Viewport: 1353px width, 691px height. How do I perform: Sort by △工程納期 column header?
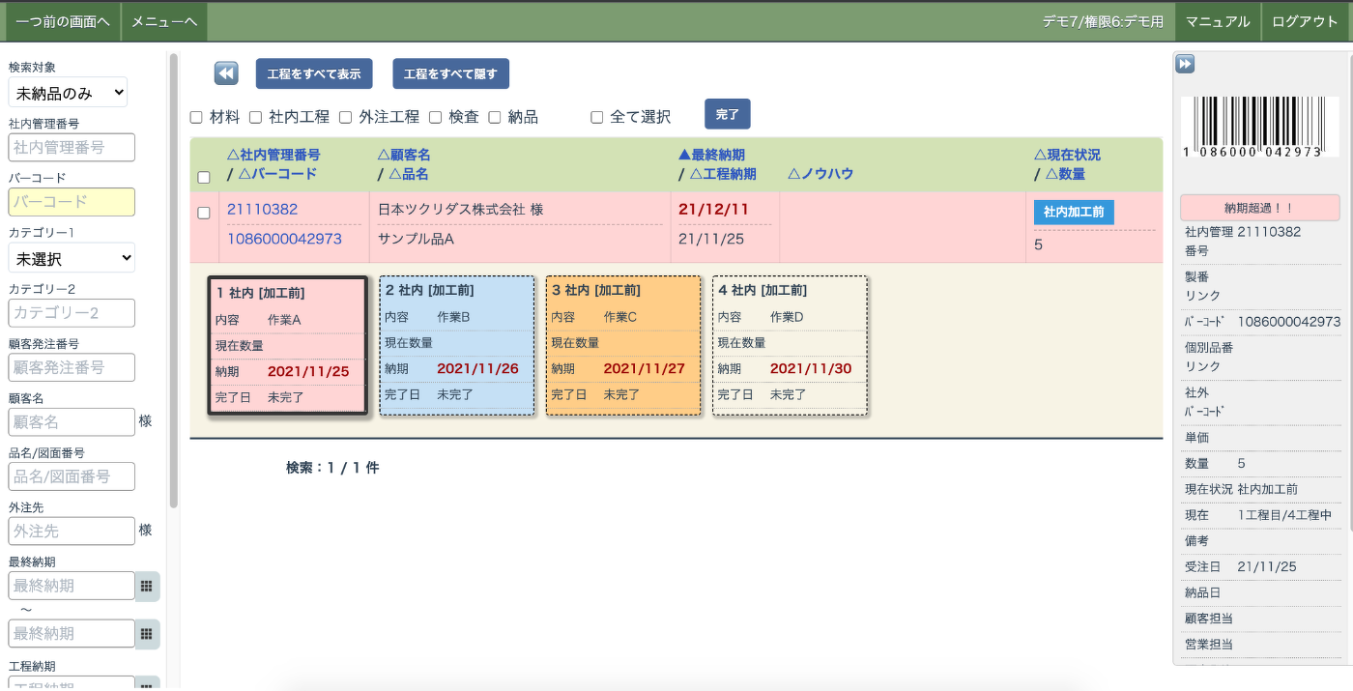(722, 174)
